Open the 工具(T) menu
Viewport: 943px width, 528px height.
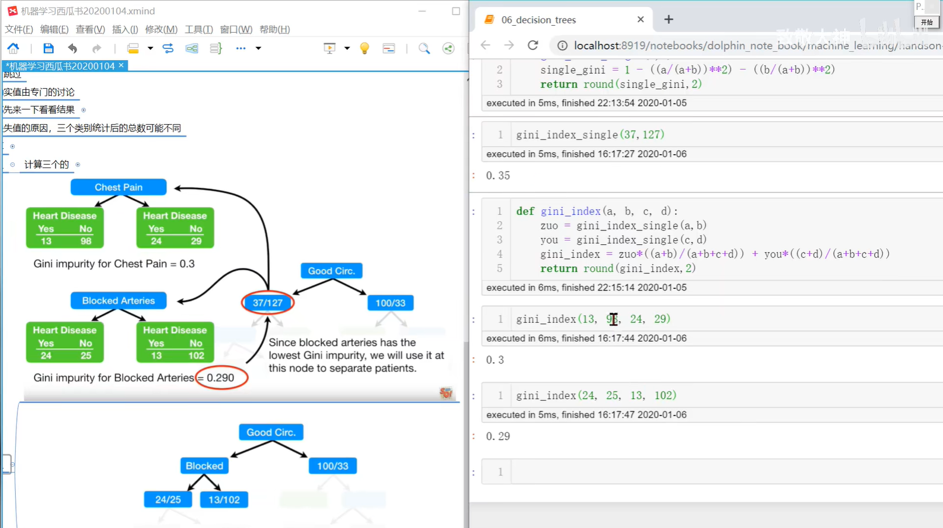[x=199, y=29]
